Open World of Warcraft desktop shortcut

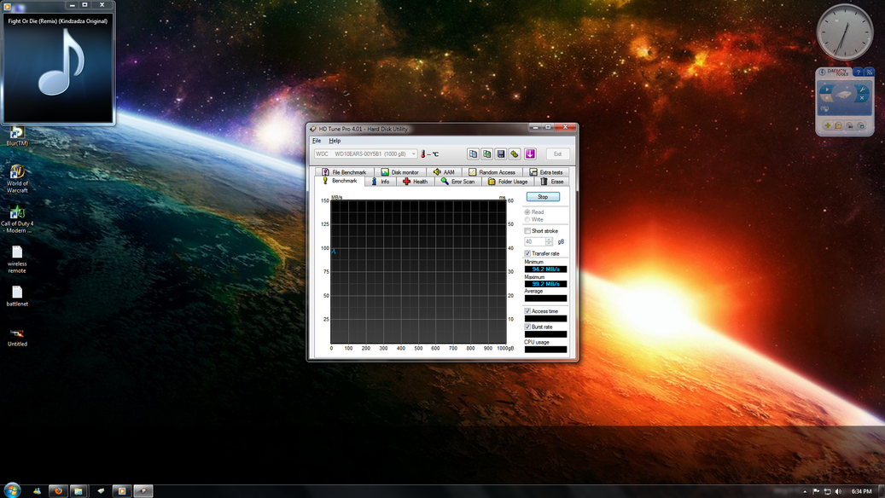(17, 173)
